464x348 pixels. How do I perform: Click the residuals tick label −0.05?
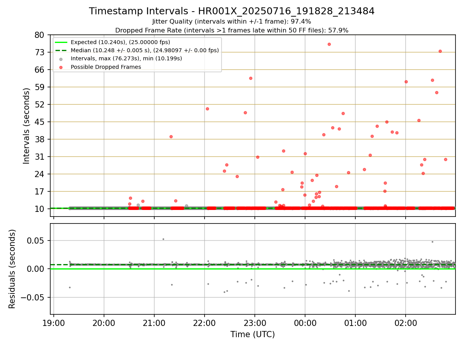tap(33, 297)
